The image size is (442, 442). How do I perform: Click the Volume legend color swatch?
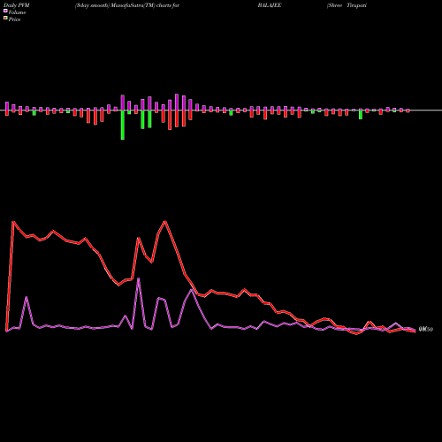(x=5, y=11)
